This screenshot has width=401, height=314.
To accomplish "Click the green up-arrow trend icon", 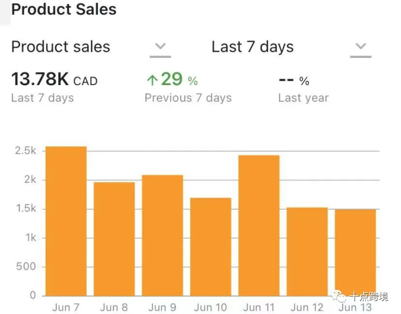I will 152,80.
